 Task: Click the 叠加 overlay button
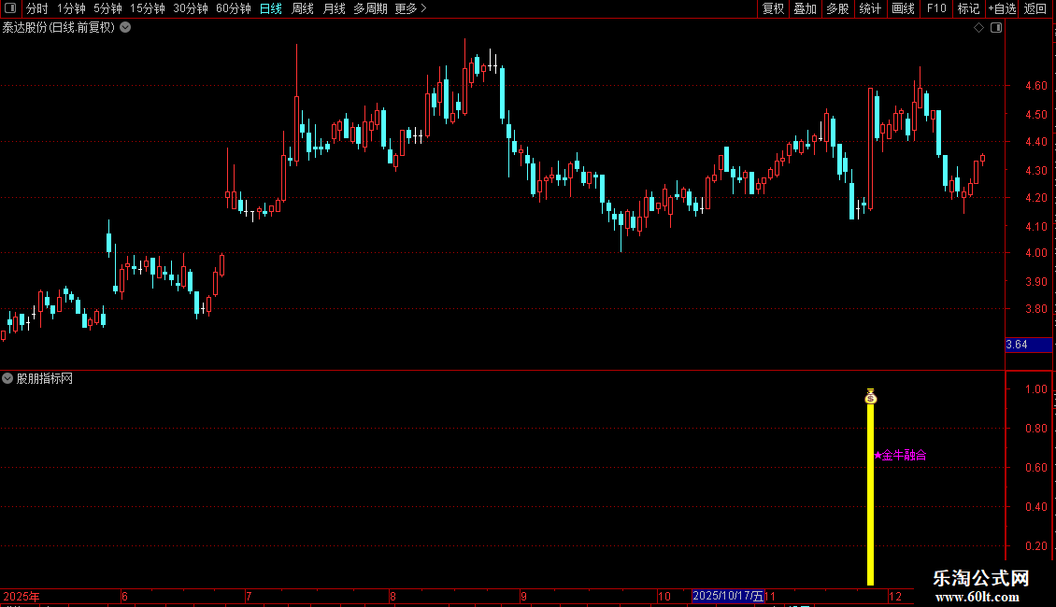[x=806, y=8]
